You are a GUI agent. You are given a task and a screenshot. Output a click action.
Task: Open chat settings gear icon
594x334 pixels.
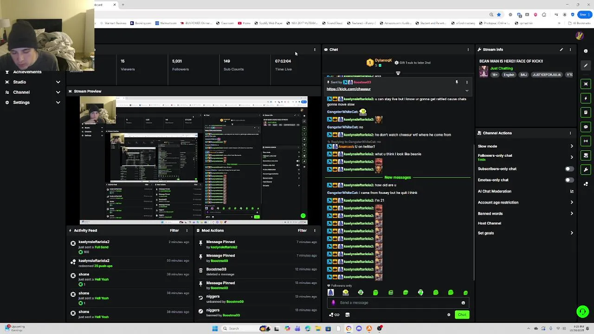click(x=449, y=315)
